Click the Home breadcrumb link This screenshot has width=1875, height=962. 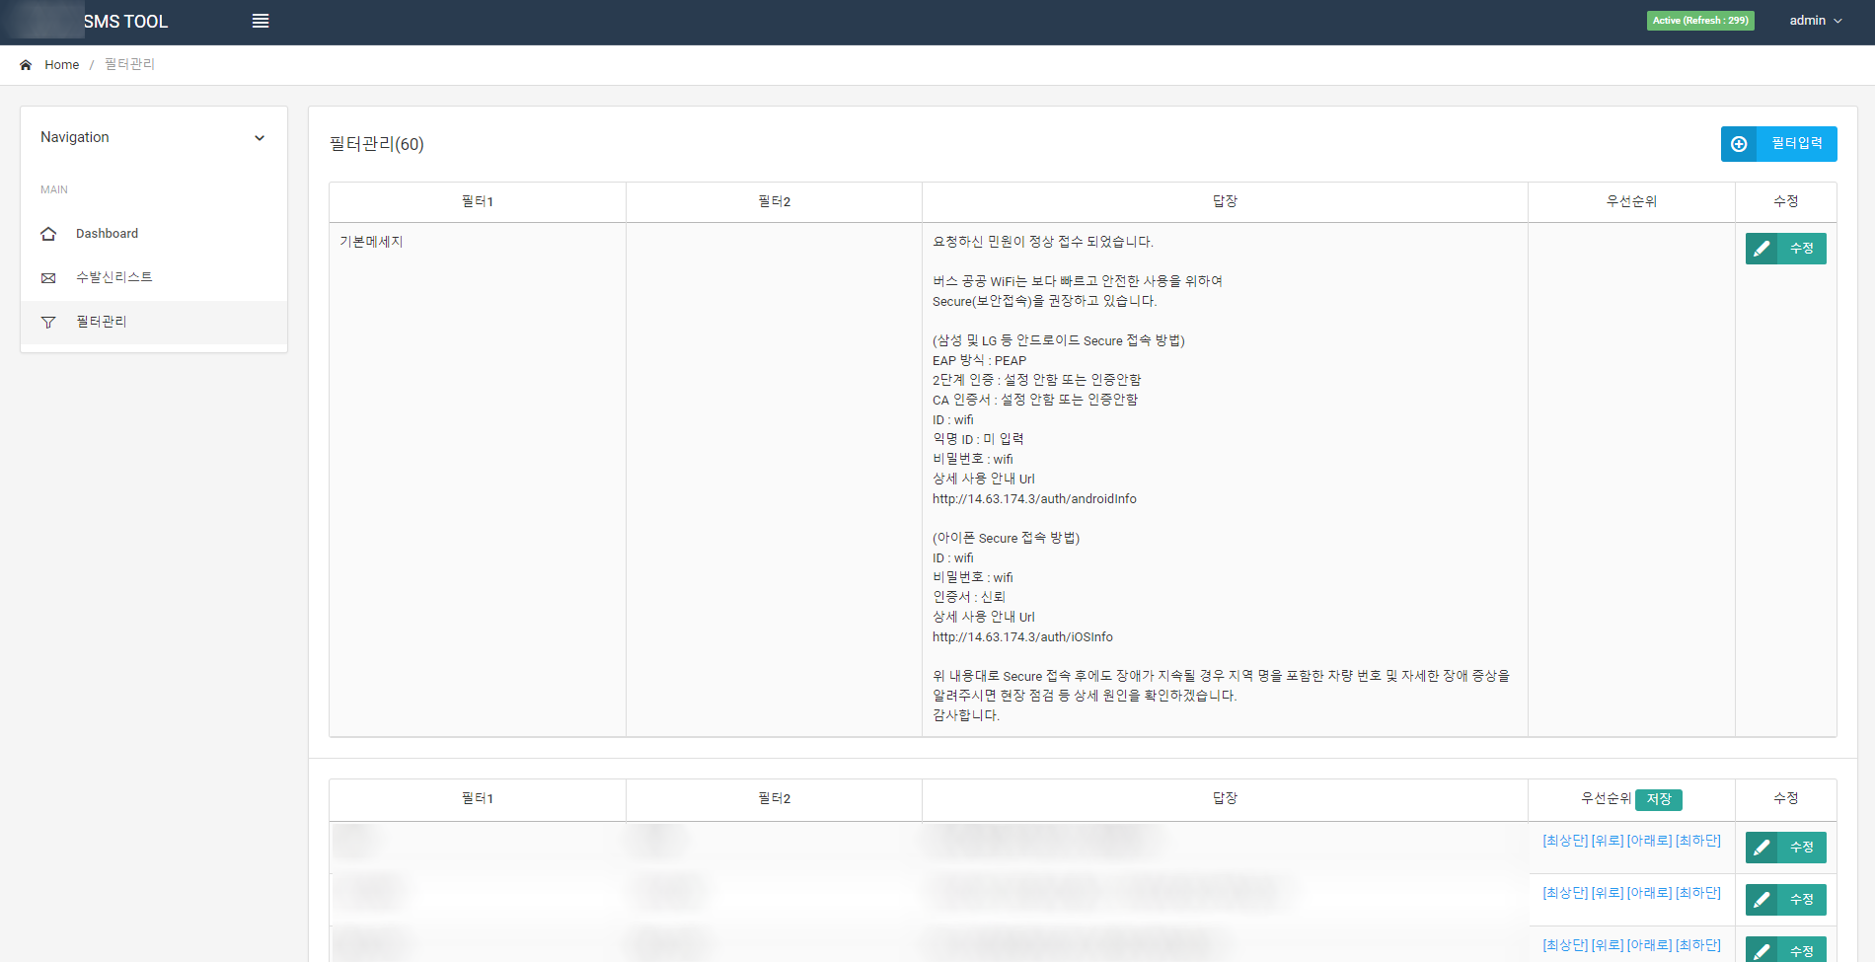click(x=61, y=65)
